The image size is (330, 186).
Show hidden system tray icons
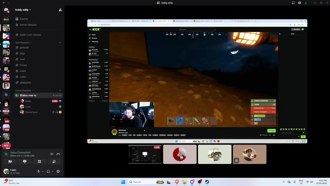point(283,182)
